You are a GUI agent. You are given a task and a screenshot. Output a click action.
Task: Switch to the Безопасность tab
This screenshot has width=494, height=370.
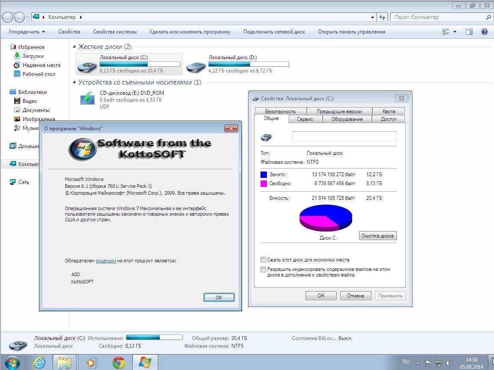click(280, 111)
